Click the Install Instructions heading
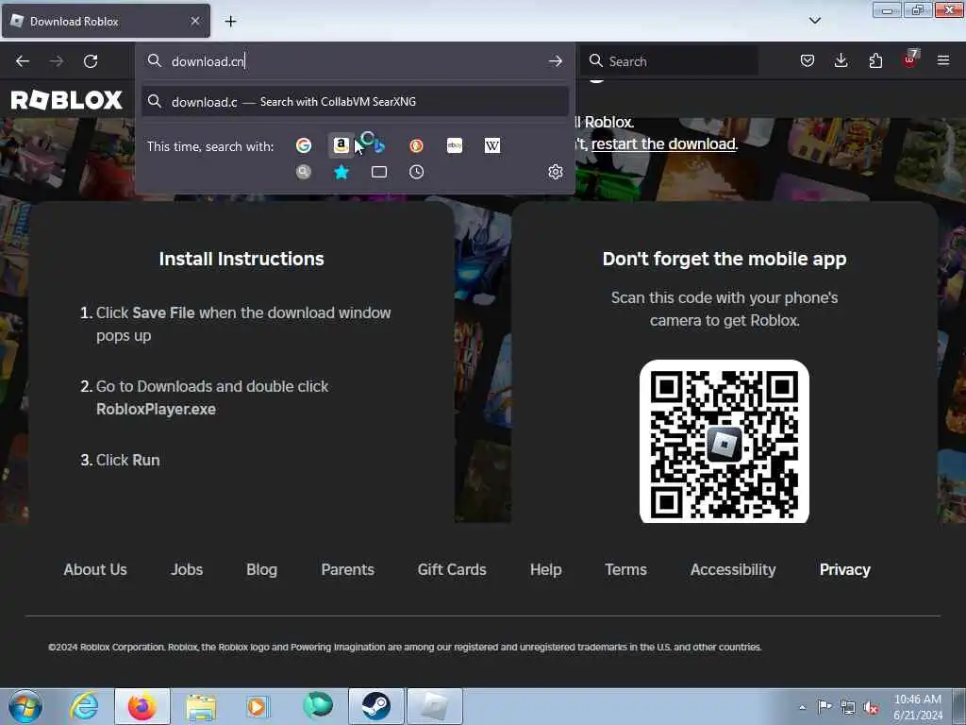Viewport: 966px width, 725px height. [x=241, y=259]
